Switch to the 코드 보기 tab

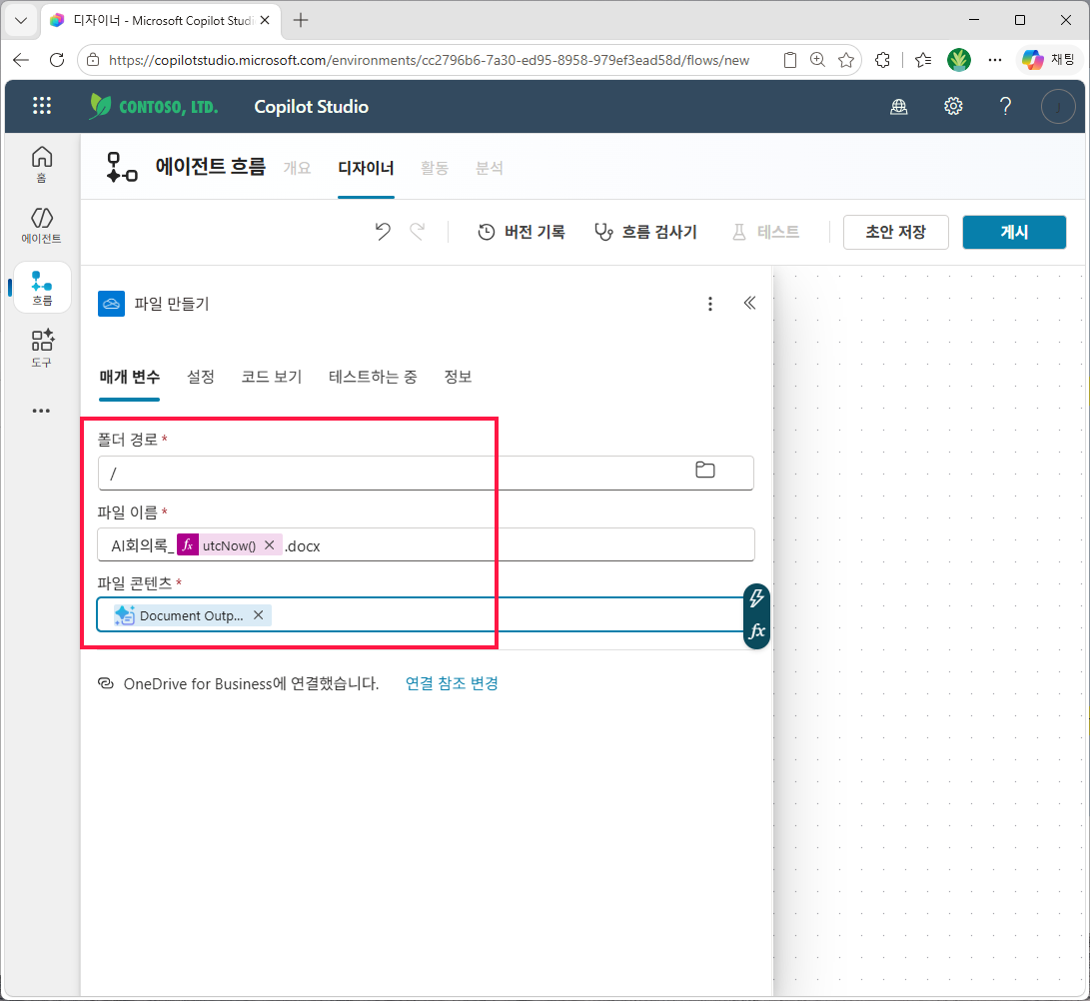pyautogui.click(x=271, y=377)
